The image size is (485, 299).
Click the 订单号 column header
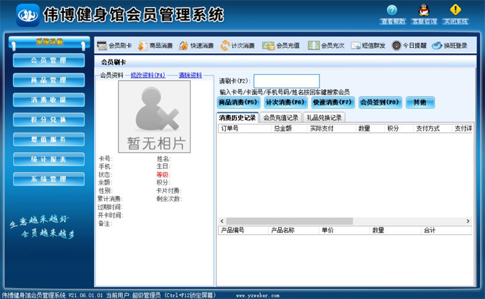(244, 128)
